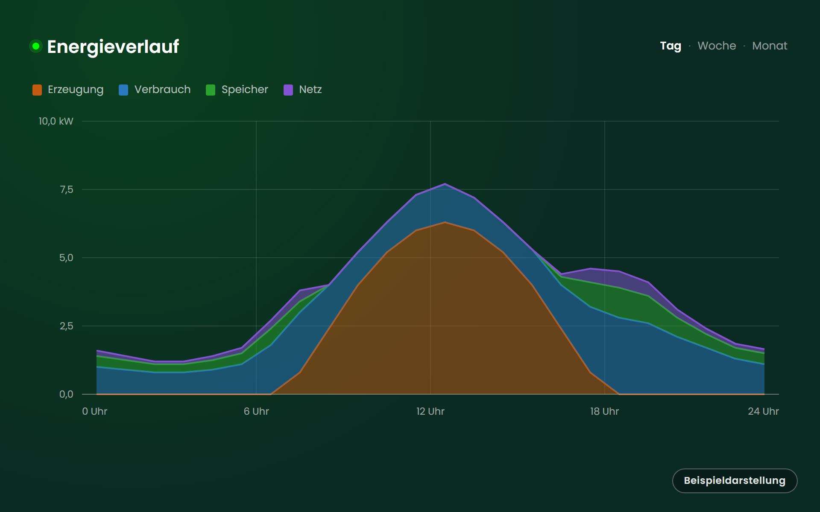Click the 5,0 axis label
This screenshot has width=820, height=512.
click(x=66, y=258)
